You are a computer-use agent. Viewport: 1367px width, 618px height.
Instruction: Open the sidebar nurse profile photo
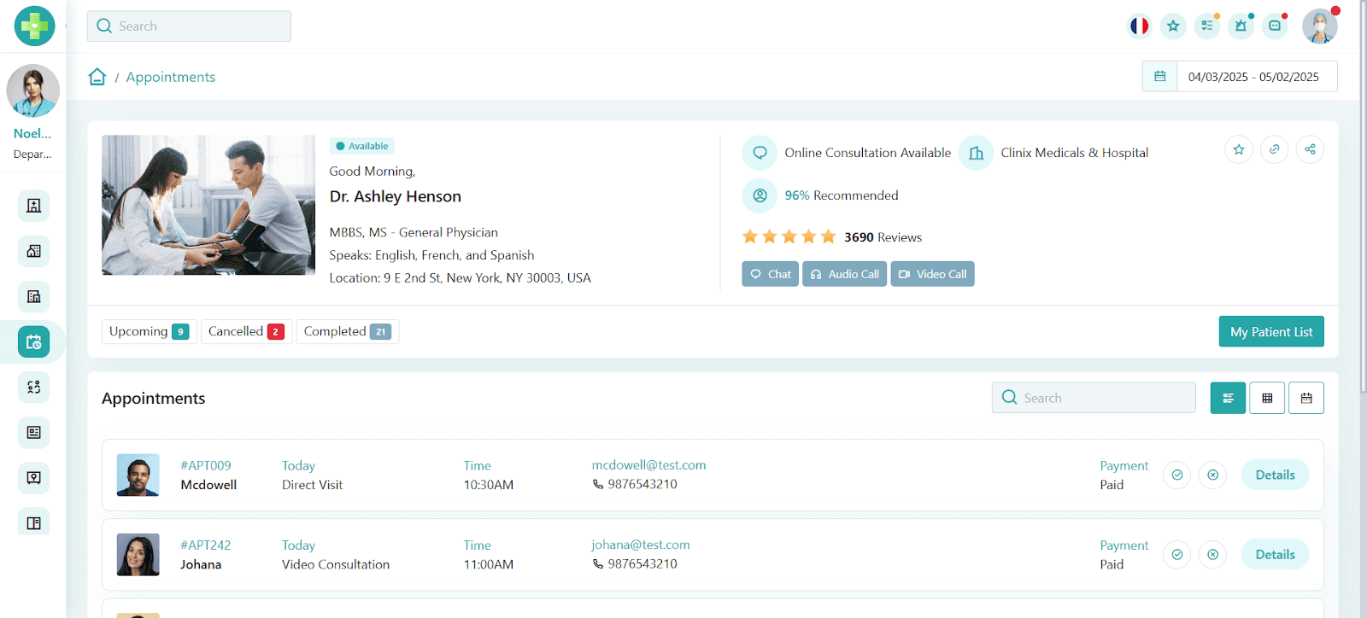coord(32,90)
